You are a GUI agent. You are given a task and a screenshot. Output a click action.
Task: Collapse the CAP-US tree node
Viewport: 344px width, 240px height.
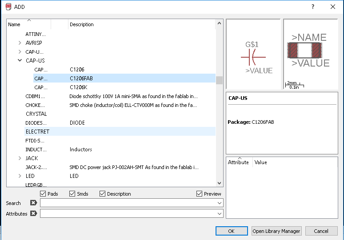coord(20,60)
